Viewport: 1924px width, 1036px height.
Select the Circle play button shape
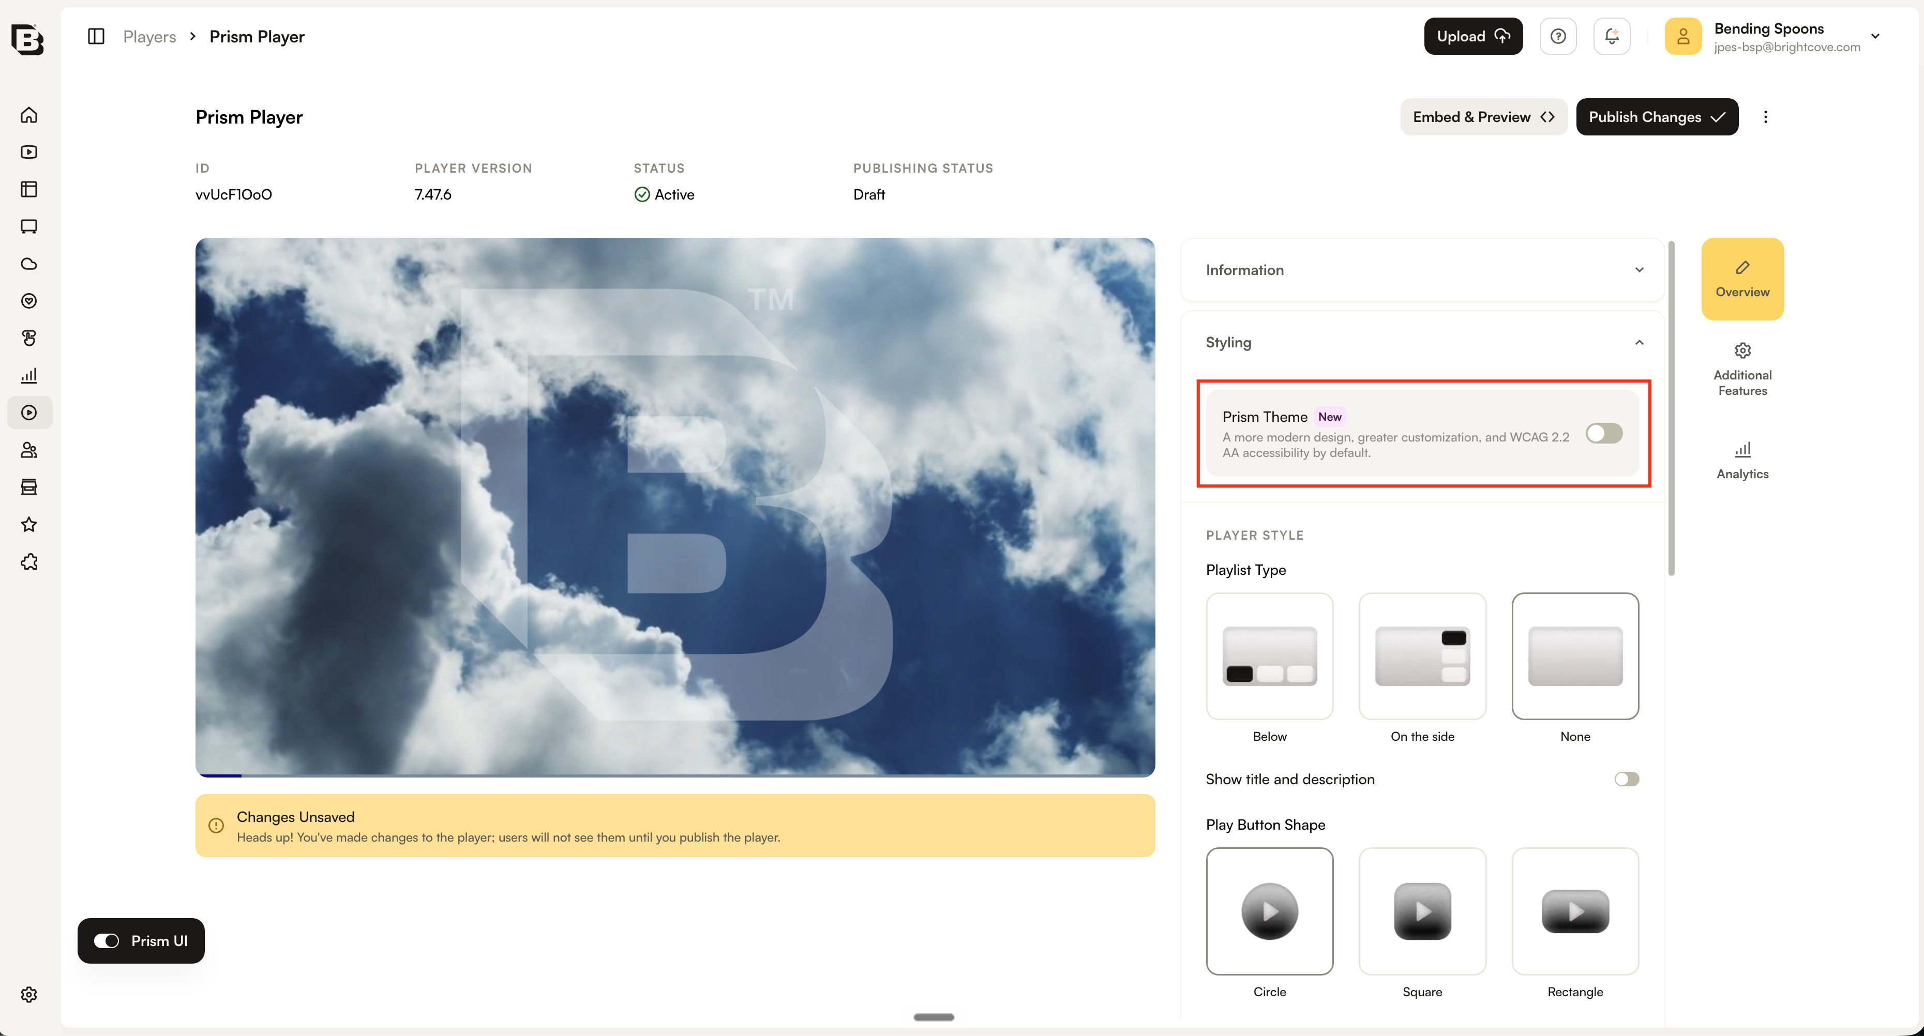click(1270, 911)
